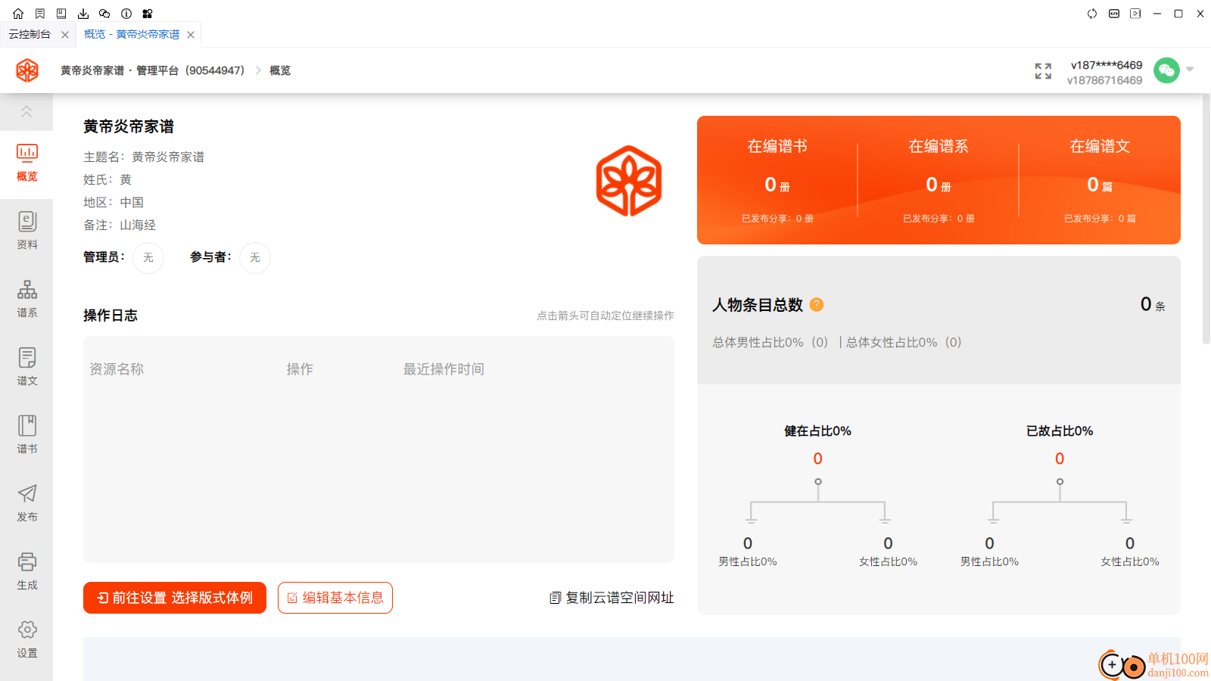Screen dimensions: 1211x681
Task: Click the orange app logo in header
Action: coord(27,70)
